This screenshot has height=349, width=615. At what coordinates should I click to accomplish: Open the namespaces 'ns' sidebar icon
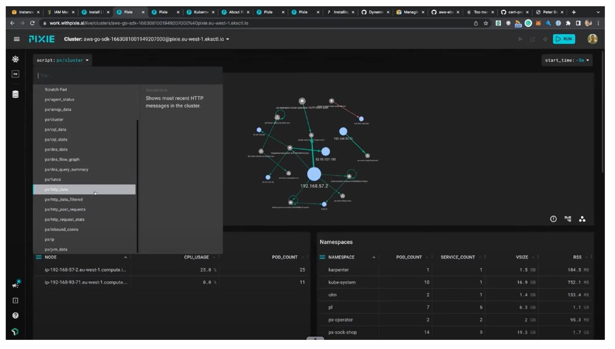click(x=15, y=74)
